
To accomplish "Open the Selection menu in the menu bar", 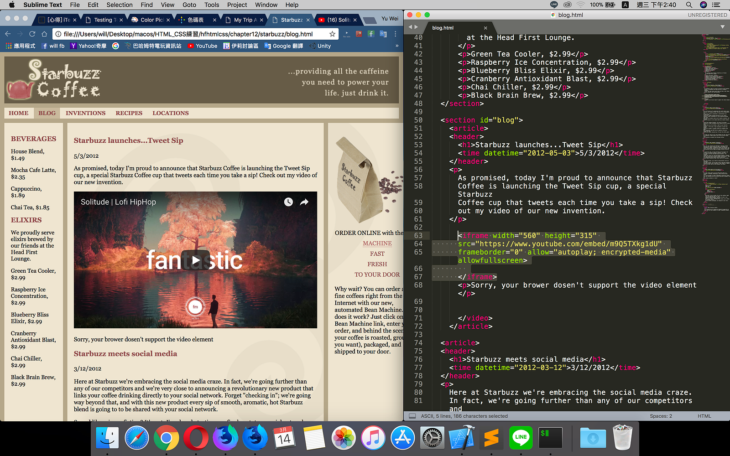I will click(x=120, y=5).
